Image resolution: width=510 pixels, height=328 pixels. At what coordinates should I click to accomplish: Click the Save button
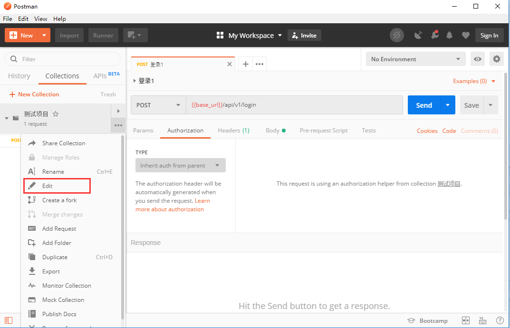pyautogui.click(x=472, y=105)
